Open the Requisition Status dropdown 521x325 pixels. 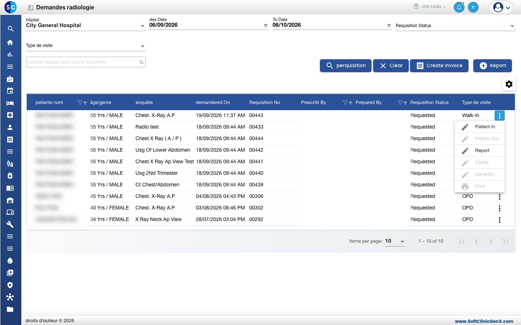point(456,26)
